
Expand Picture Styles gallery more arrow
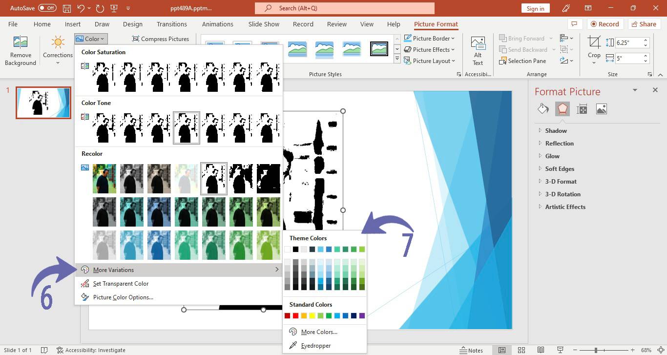pyautogui.click(x=397, y=60)
